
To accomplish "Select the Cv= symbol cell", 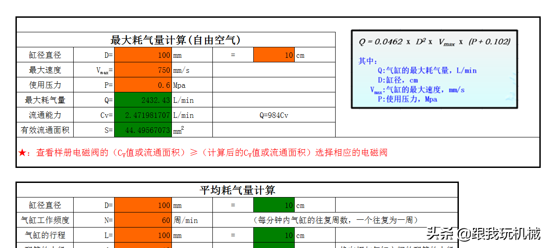I will 94,115.
